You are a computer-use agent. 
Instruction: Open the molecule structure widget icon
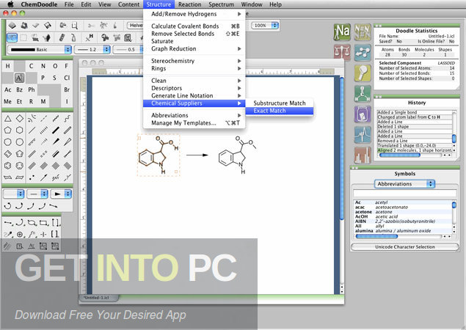click(363, 94)
